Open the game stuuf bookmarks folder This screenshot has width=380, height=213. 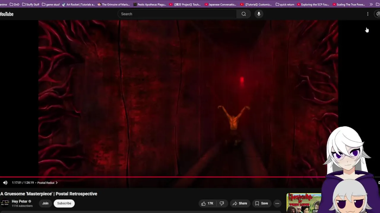(x=51, y=4)
